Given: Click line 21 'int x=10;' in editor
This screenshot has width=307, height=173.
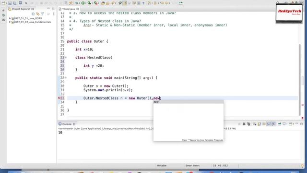Looking at the screenshot, I should [84, 49].
